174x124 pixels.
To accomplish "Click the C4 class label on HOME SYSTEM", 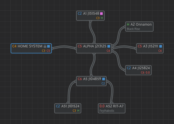I will pyautogui.click(x=14, y=46).
